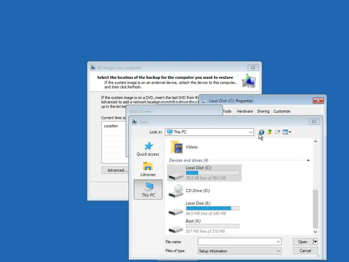Switch to Hardware tab in Properties window

[245, 111]
